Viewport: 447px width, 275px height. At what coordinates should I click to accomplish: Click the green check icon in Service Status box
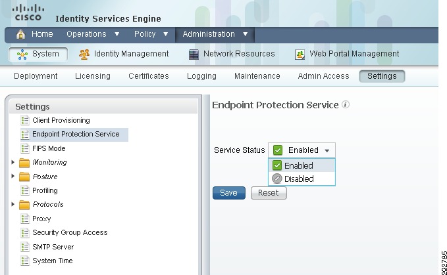[x=278, y=150]
